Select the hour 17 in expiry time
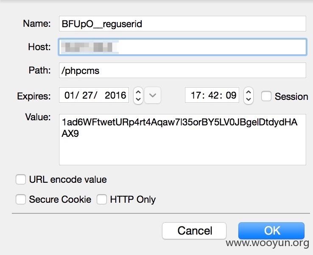Screen dimensions: 313x255 point(196,95)
